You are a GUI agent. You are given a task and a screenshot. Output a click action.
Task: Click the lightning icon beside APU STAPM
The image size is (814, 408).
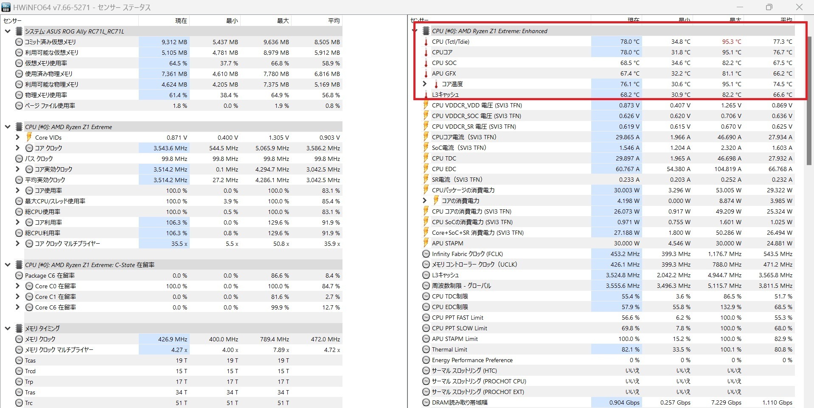coord(426,243)
